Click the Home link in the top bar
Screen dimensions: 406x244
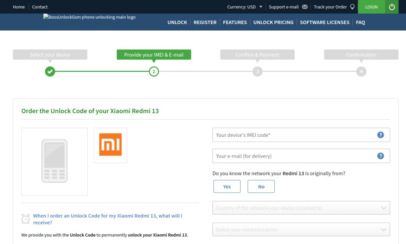coord(19,7)
